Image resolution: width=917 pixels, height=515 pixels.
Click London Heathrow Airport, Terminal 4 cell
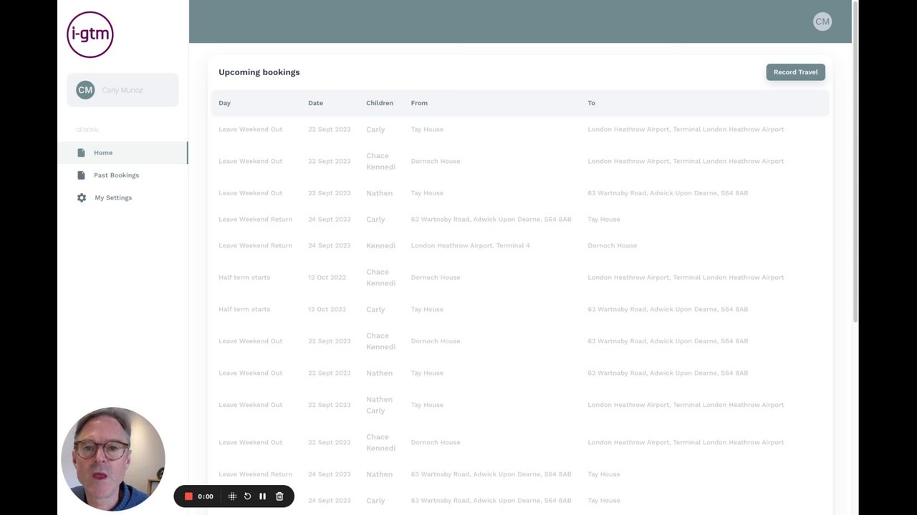[x=471, y=245]
